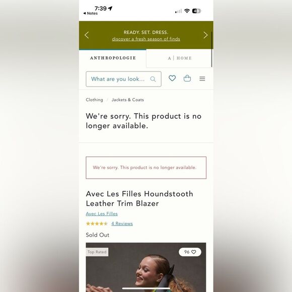Go to Clothing breadcrumb
The image size is (292, 292).
point(95,100)
